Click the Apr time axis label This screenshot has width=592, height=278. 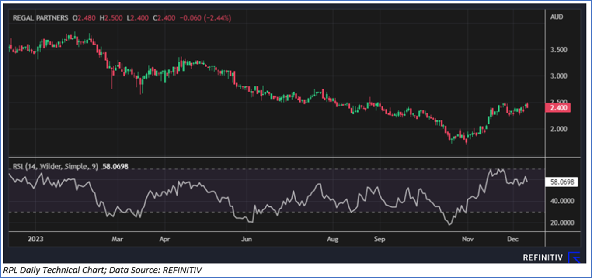point(164,239)
